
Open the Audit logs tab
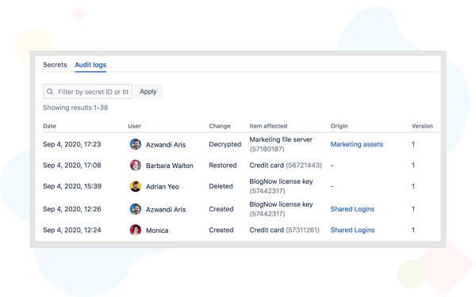point(90,65)
